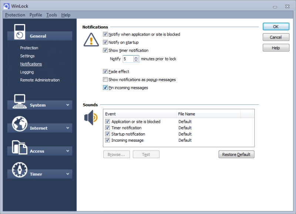Click the Event column header
This screenshot has width=296, height=214.
140,114
